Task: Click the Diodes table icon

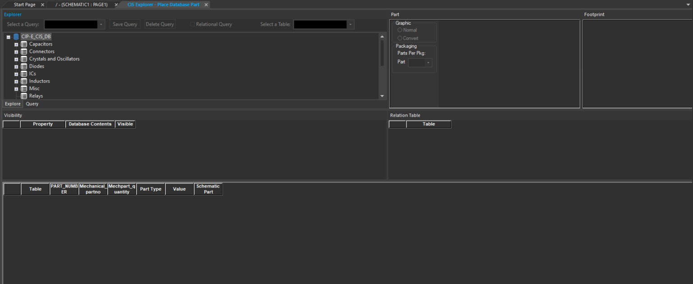Action: click(23, 66)
